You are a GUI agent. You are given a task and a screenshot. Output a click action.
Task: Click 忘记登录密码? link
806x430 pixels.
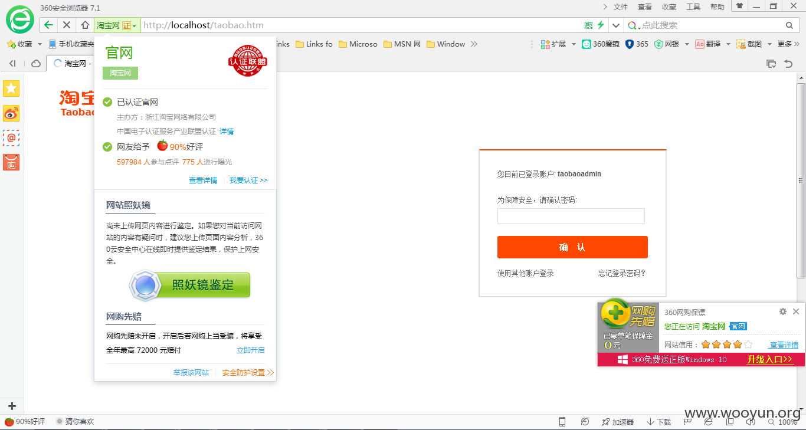coord(622,273)
